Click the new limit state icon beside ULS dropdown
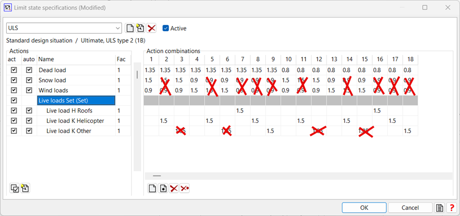 tap(130, 28)
